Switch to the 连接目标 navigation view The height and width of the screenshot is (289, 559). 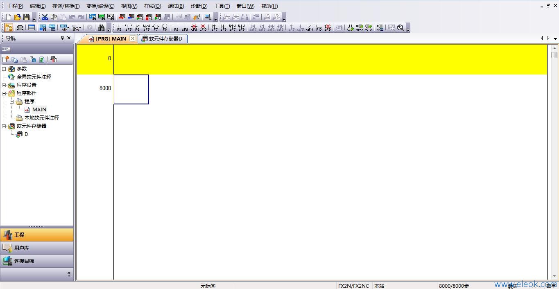point(37,261)
